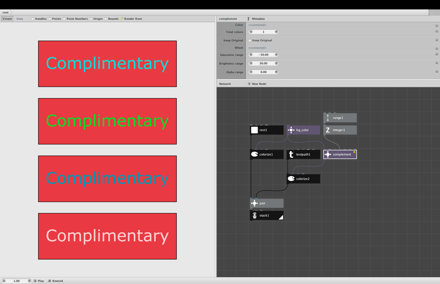Select the stack1 node icon
The width and height of the screenshot is (440, 284).
pos(254,215)
